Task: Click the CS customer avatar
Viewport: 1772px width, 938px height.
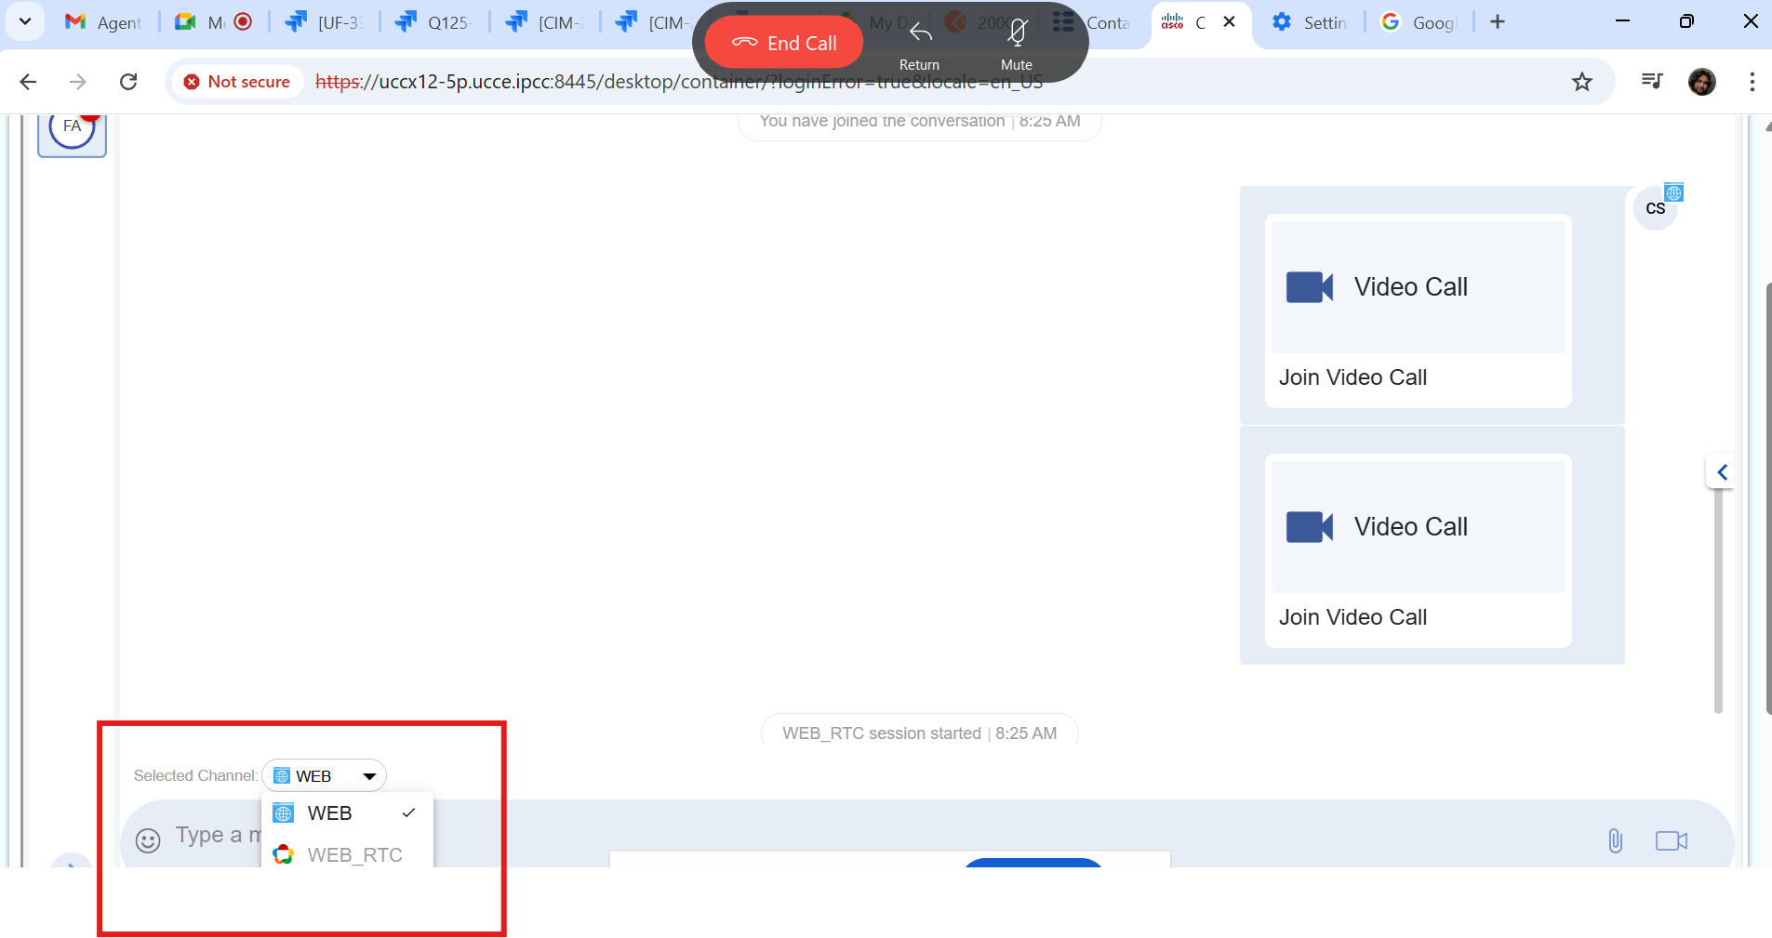Action: tap(1656, 208)
